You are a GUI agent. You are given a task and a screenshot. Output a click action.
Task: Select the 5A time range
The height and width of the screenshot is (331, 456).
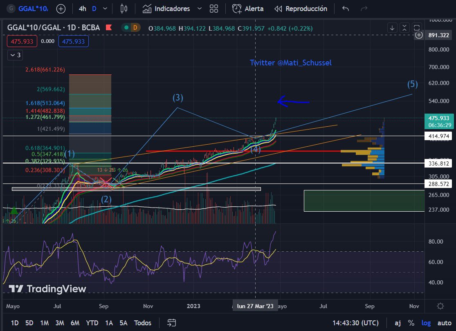tap(124, 323)
